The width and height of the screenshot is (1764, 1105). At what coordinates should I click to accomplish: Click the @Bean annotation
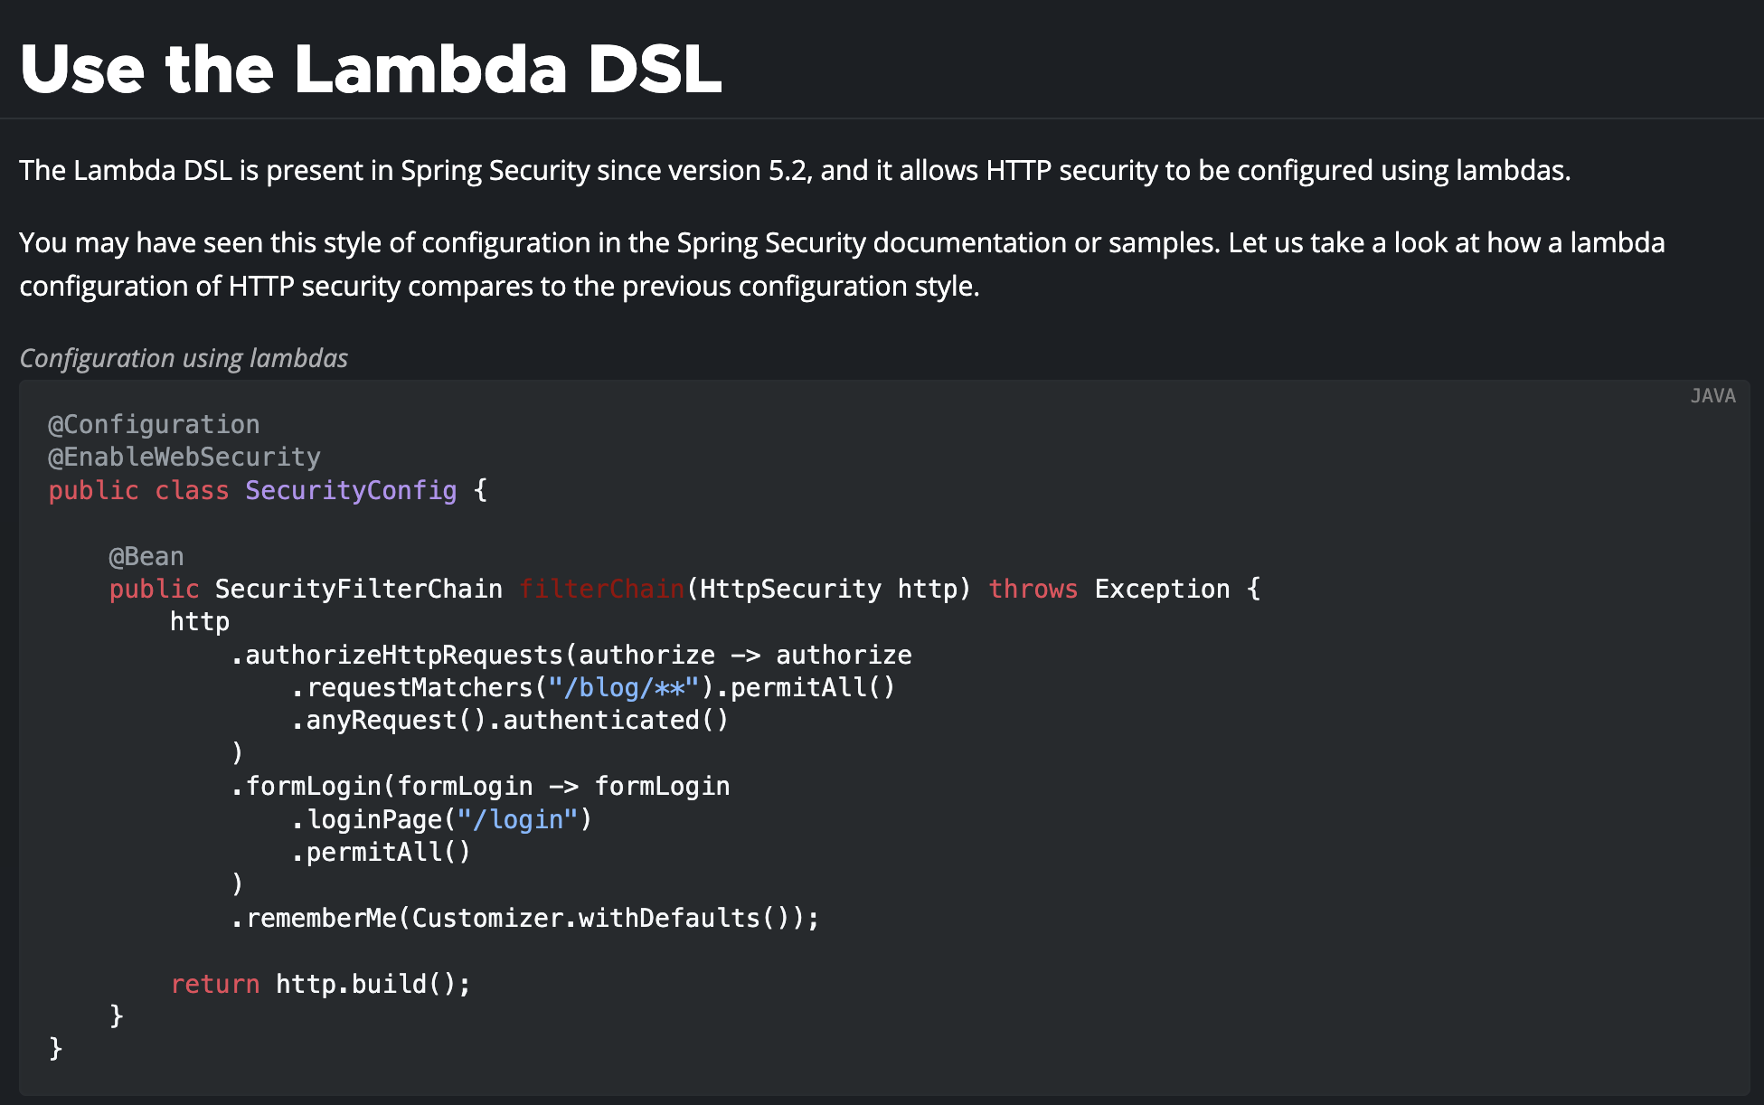pos(146,556)
